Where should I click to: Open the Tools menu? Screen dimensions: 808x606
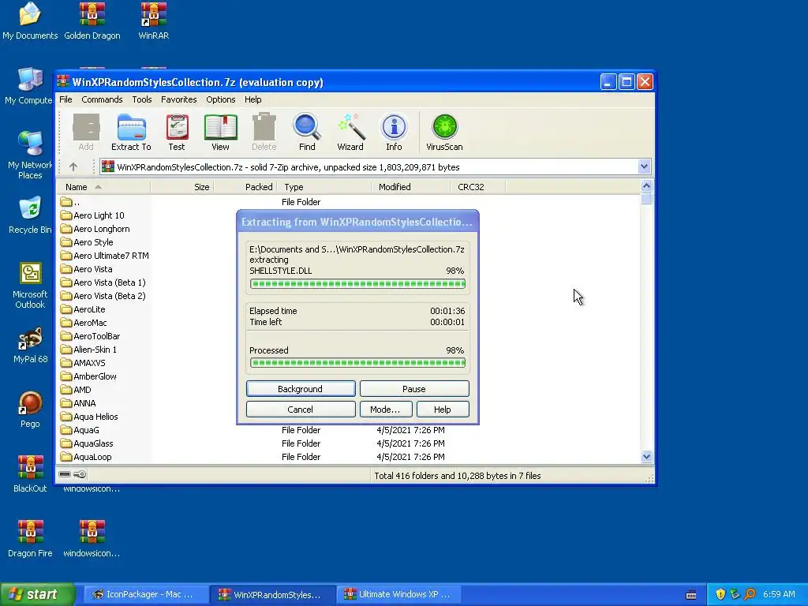pyautogui.click(x=142, y=99)
